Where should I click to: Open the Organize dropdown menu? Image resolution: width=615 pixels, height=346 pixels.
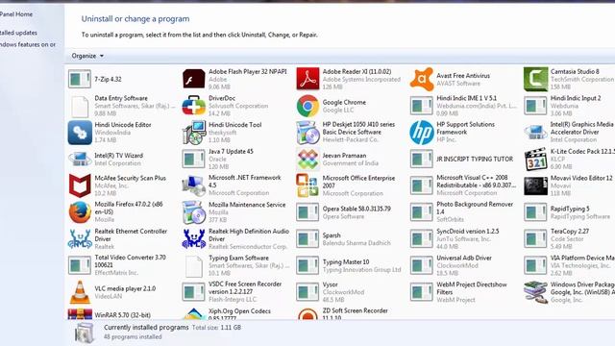pos(87,56)
